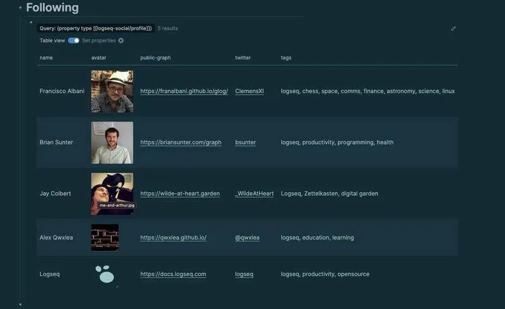The image size is (505, 309).
Task: Click the Set properties label
Action: click(98, 40)
